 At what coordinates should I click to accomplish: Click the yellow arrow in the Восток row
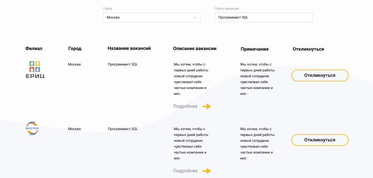coord(207,171)
